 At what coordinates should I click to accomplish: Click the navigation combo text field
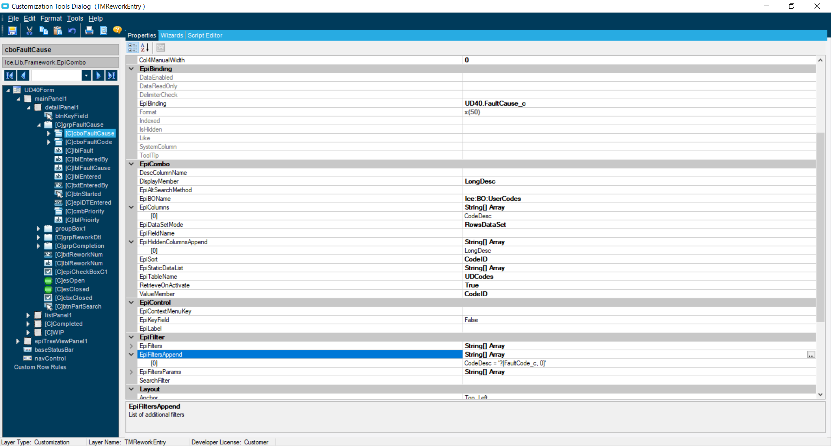coord(56,75)
